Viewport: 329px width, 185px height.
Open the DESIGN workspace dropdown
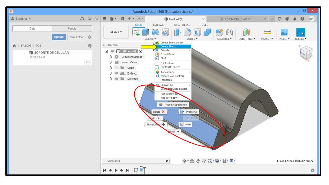(116, 32)
